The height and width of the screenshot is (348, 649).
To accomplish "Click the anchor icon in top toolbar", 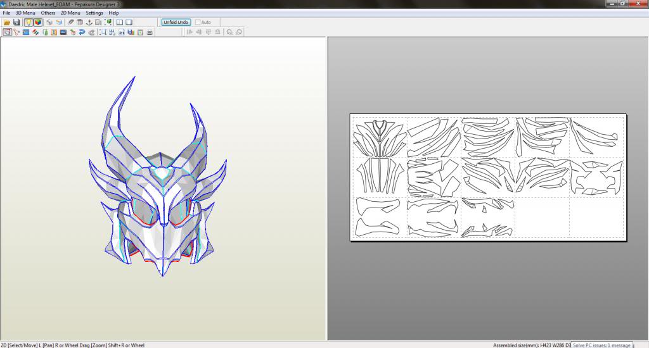I will point(89,22).
